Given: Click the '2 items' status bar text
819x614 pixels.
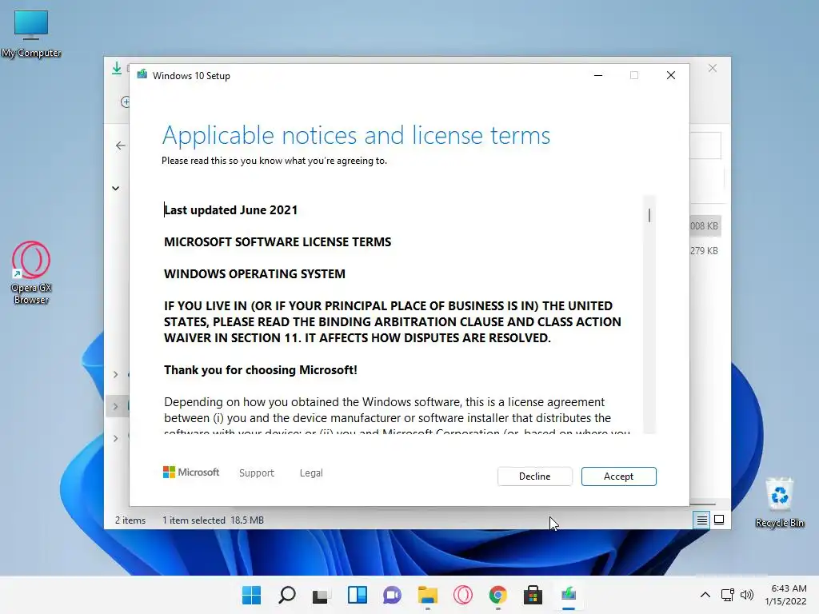Looking at the screenshot, I should point(130,520).
